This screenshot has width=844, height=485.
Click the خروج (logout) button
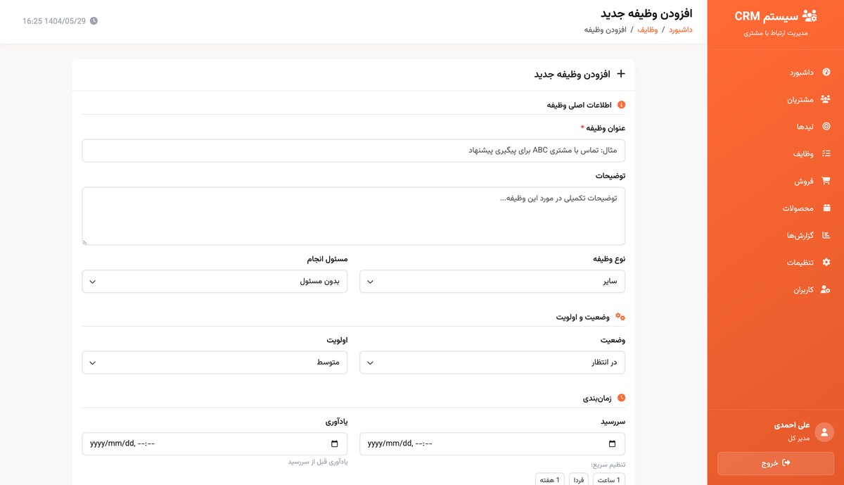[775, 463]
